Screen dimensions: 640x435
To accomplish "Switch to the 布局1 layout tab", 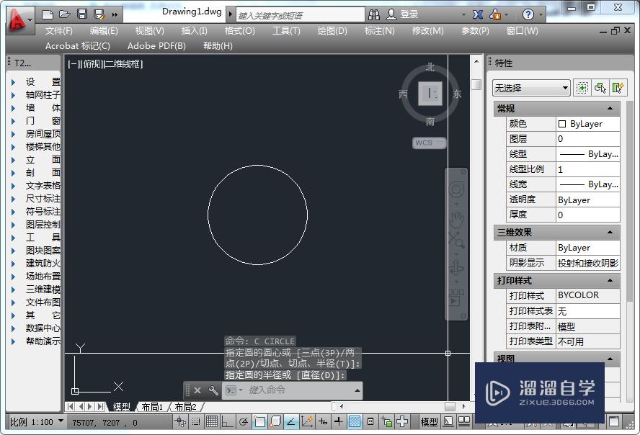I will coord(154,407).
